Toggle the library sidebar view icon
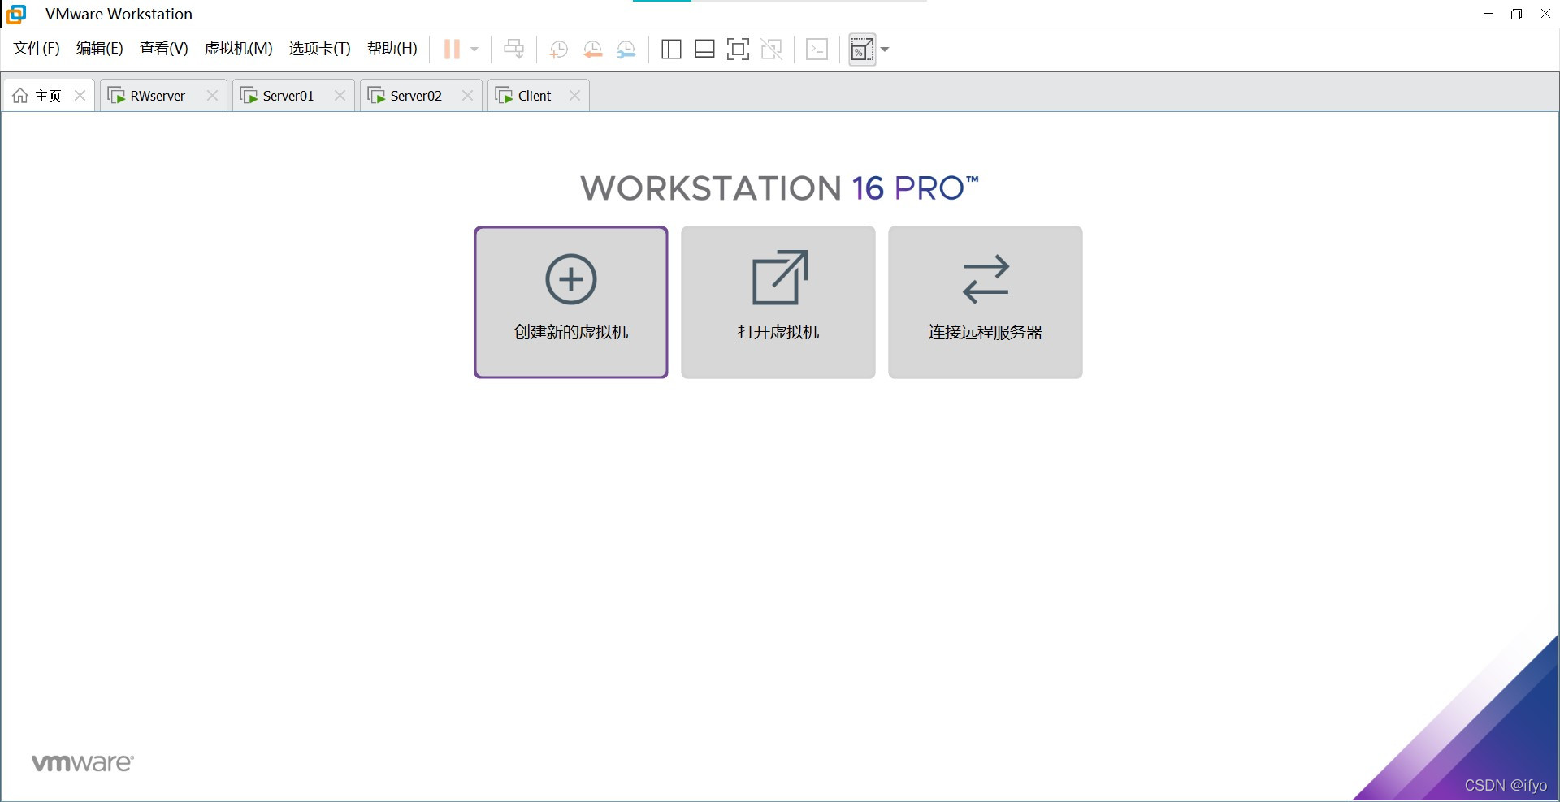This screenshot has height=802, width=1560. tap(671, 50)
